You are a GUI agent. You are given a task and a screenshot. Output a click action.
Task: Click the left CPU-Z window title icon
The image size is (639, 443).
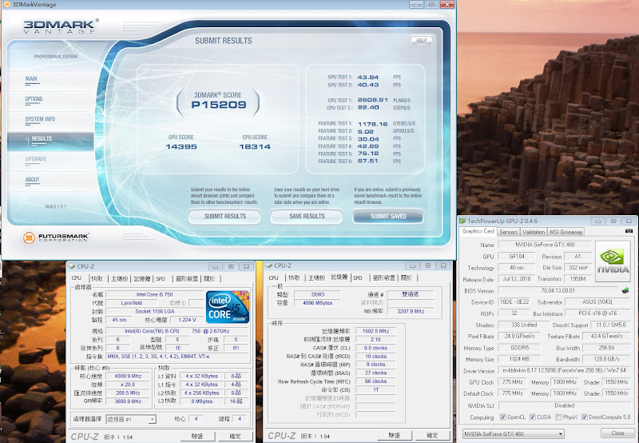click(x=72, y=266)
